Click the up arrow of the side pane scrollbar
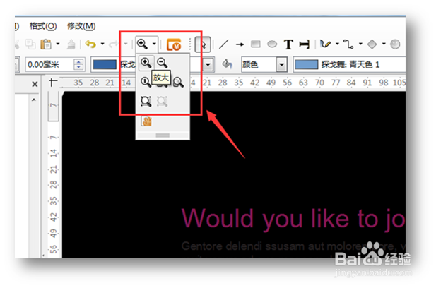 point(34,100)
